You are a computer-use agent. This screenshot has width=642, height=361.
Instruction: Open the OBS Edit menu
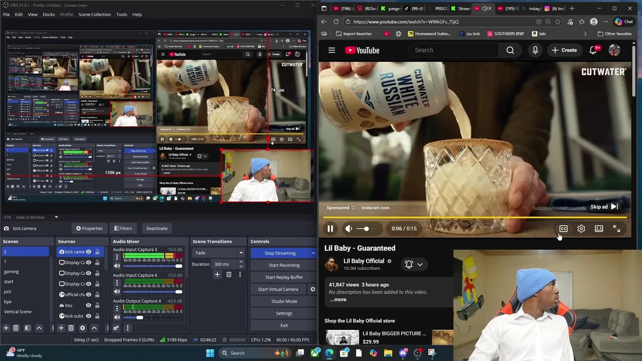(x=19, y=15)
